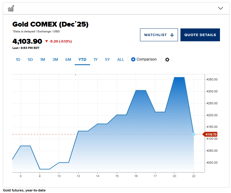Open Quote Details for gold futures
This screenshot has width=231, height=193.
[200, 35]
